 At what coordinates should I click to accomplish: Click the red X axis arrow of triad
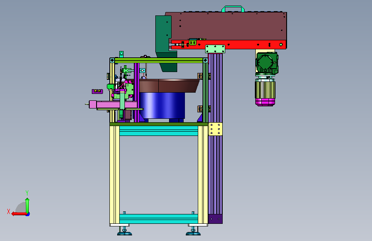19,214
